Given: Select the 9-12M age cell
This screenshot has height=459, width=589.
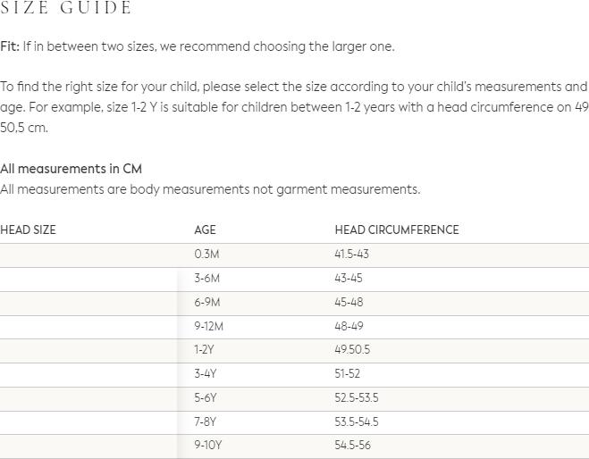Looking at the screenshot, I should [x=208, y=327].
